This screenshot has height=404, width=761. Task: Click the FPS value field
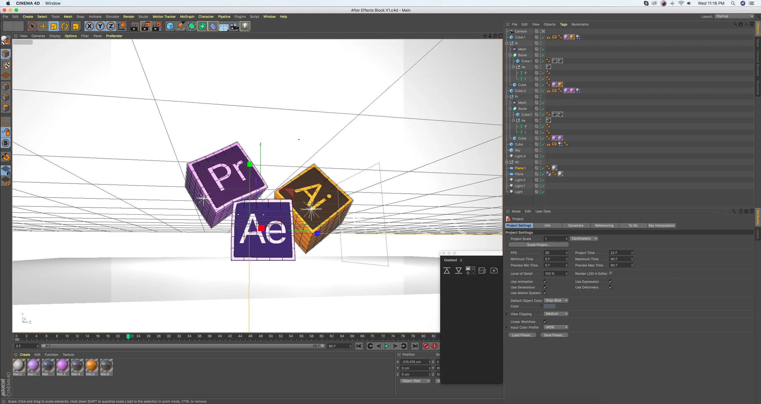[556, 253]
